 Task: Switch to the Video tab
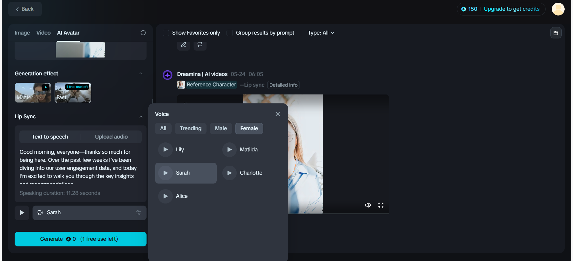[43, 33]
